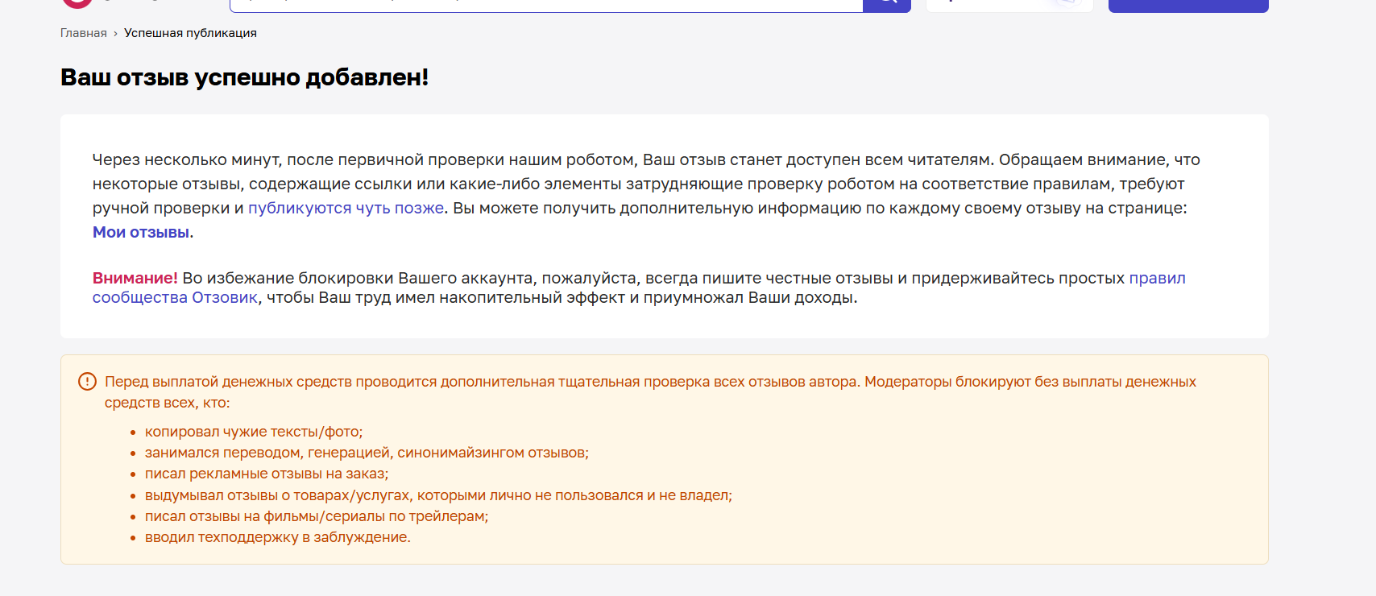Click the line вводил техподдержку в заблуждение

click(278, 537)
